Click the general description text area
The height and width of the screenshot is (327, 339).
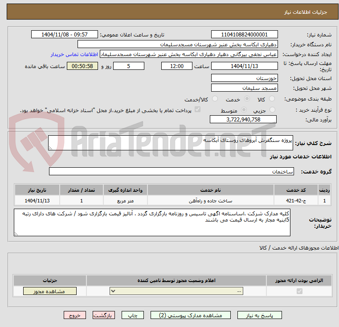pos(170,143)
